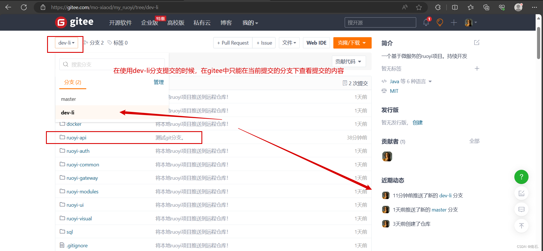This screenshot has height=251, width=543.
Task: Open 标签 0 tags link
Action: click(118, 43)
